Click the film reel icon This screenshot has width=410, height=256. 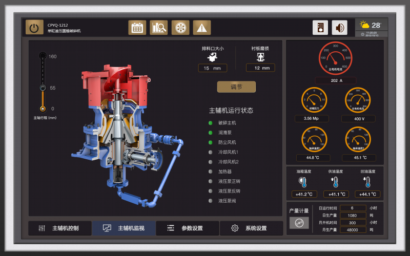coord(180,28)
